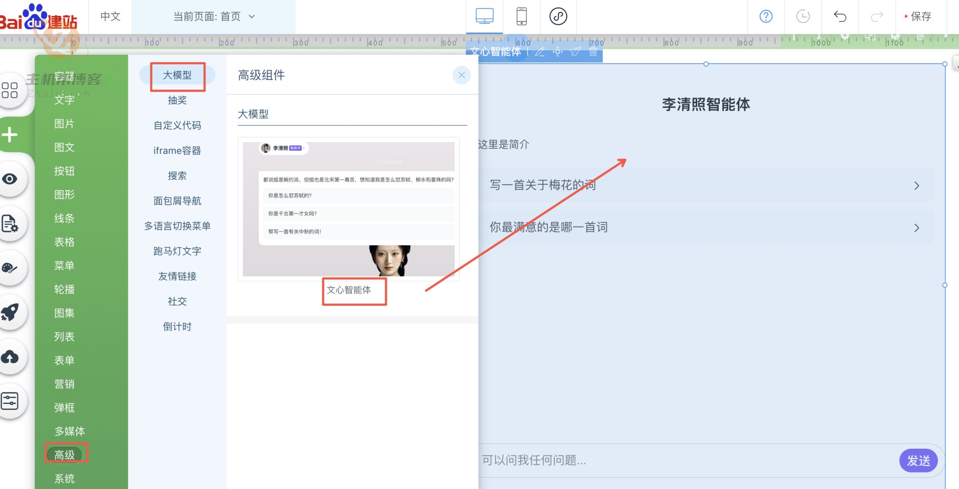Image resolution: width=959 pixels, height=489 pixels.
Task: Select the 面包屑导航 category
Action: 177,201
